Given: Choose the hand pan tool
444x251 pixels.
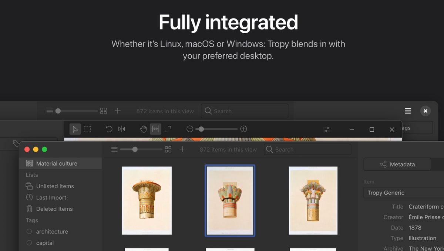Looking at the screenshot, I should (144, 129).
